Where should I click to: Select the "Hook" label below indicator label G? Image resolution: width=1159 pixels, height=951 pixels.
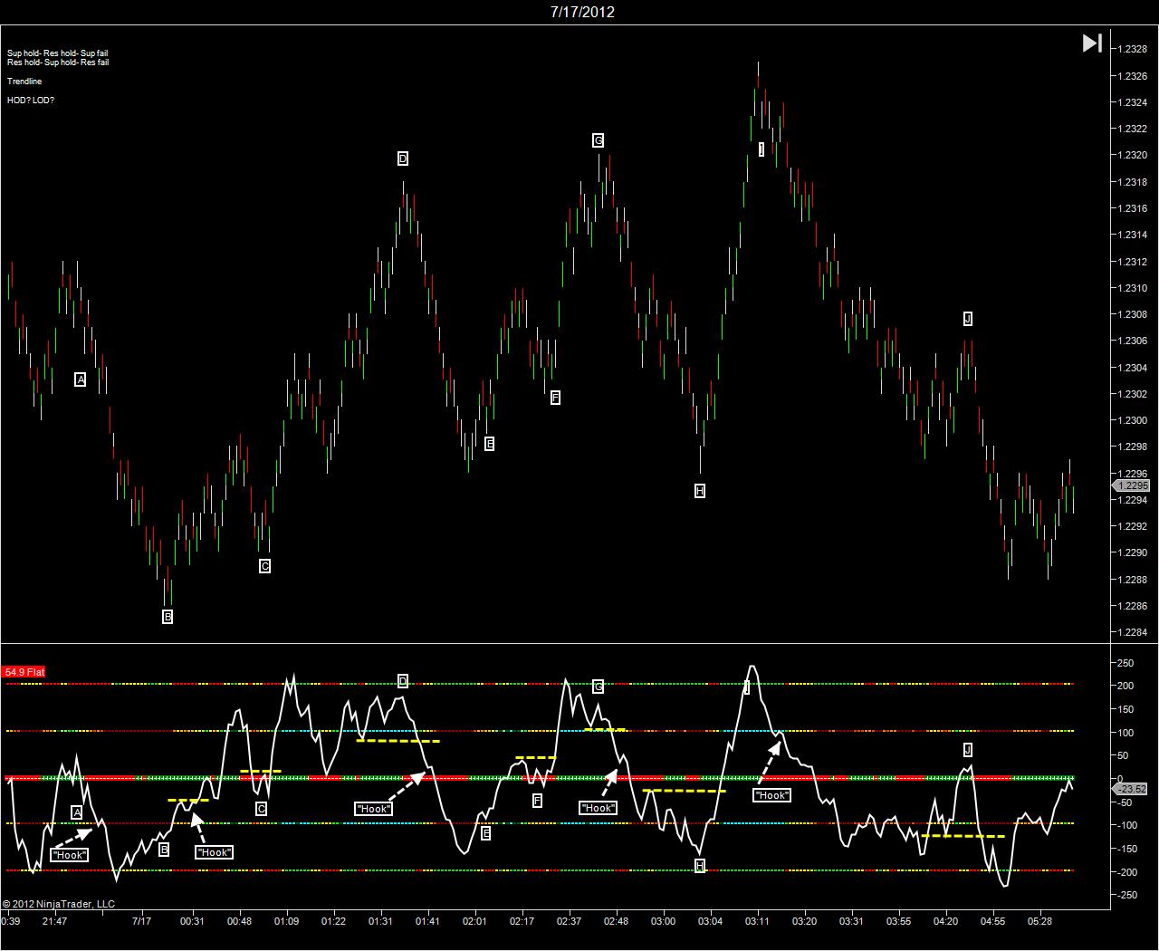click(598, 808)
